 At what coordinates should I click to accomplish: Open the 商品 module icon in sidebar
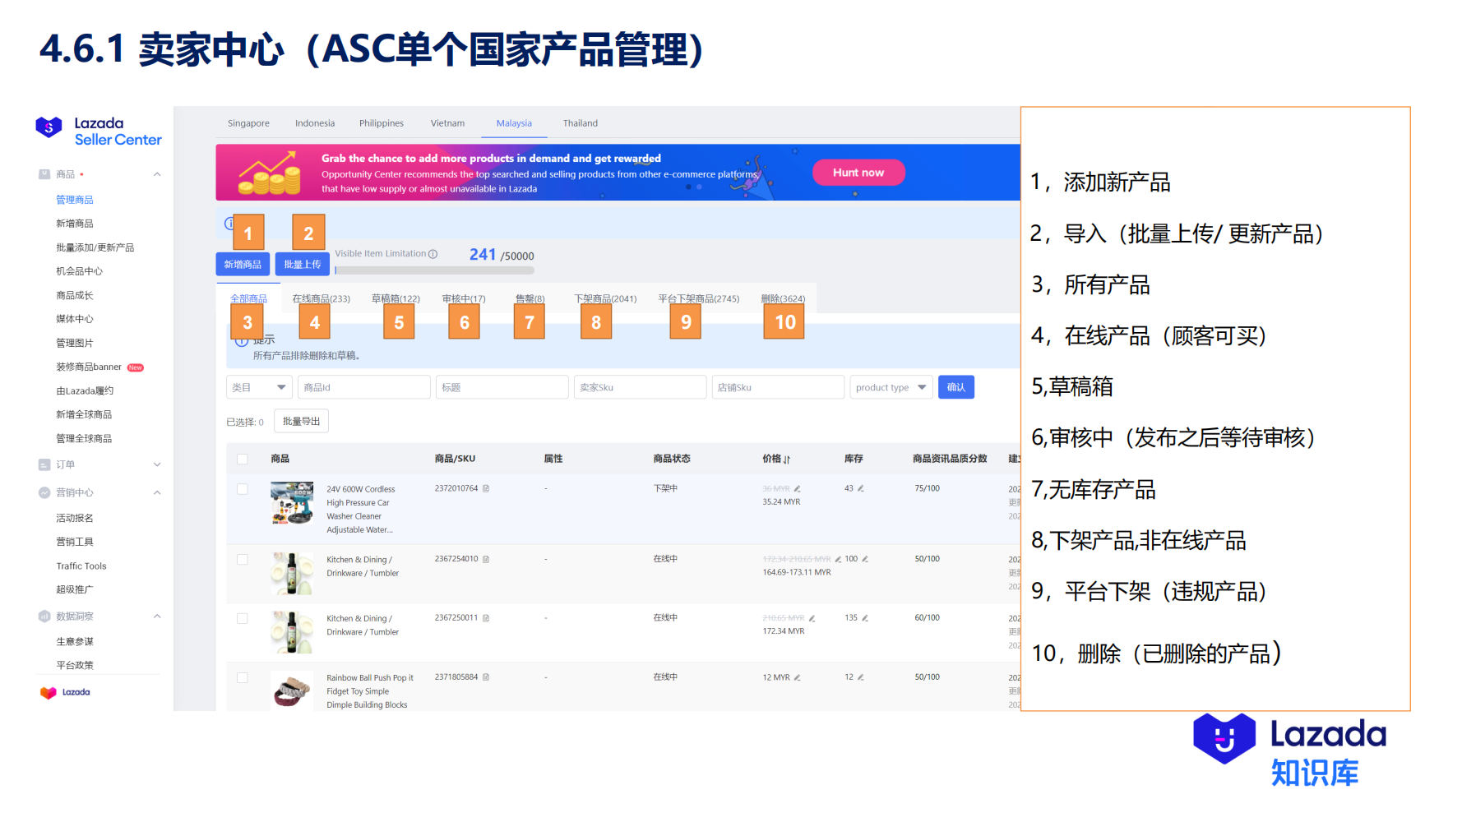[x=44, y=173]
